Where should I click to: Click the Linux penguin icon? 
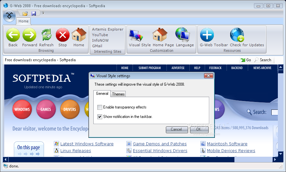click(56, 150)
